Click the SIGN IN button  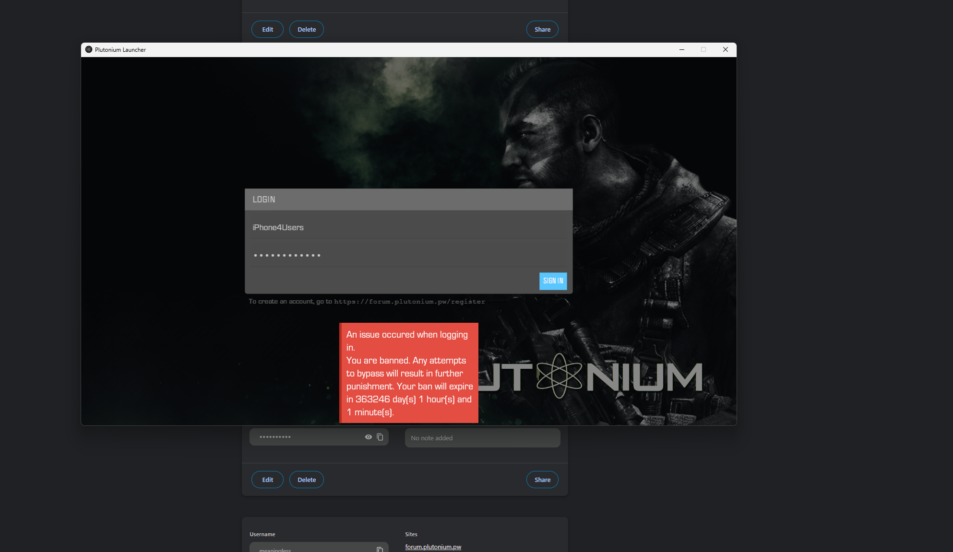pyautogui.click(x=553, y=281)
